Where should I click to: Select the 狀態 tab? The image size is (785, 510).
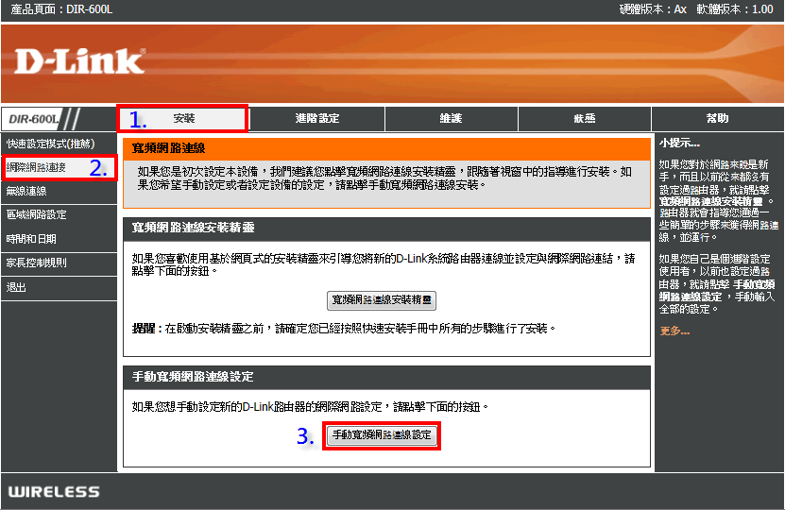585,119
